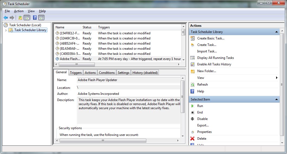Click the red Delete X icon
The image size is (287, 154).
[x=192, y=139]
